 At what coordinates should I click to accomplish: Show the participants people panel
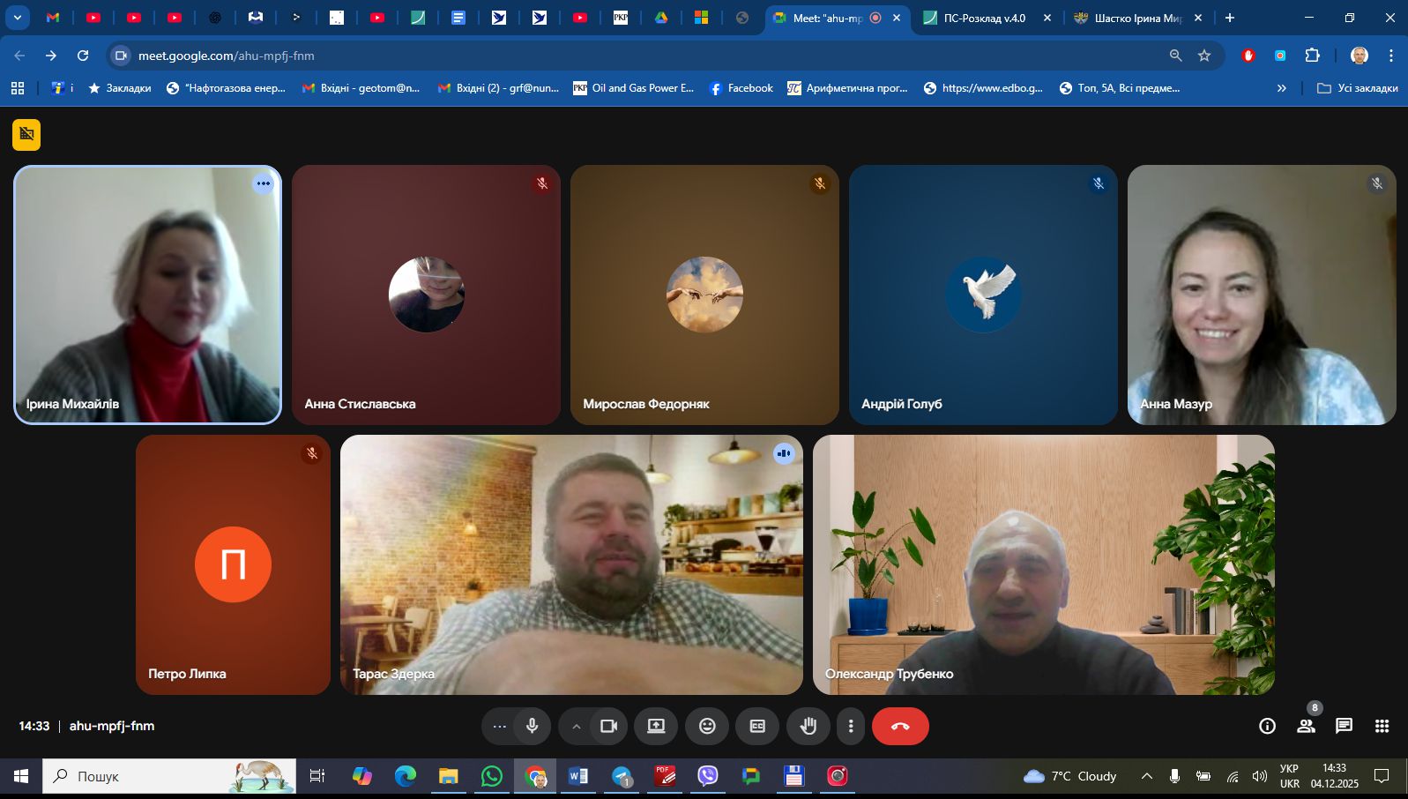1306,726
